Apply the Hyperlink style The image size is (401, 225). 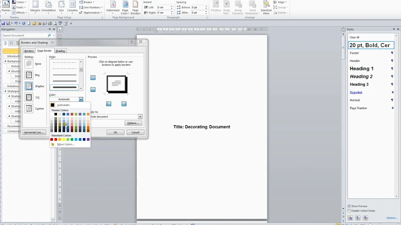356,92
